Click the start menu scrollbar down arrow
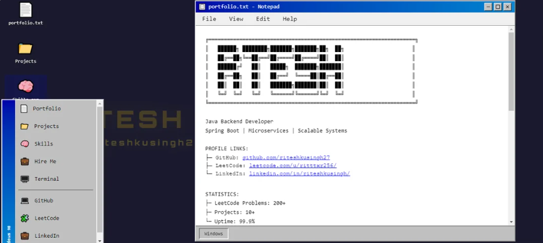 pos(99,240)
